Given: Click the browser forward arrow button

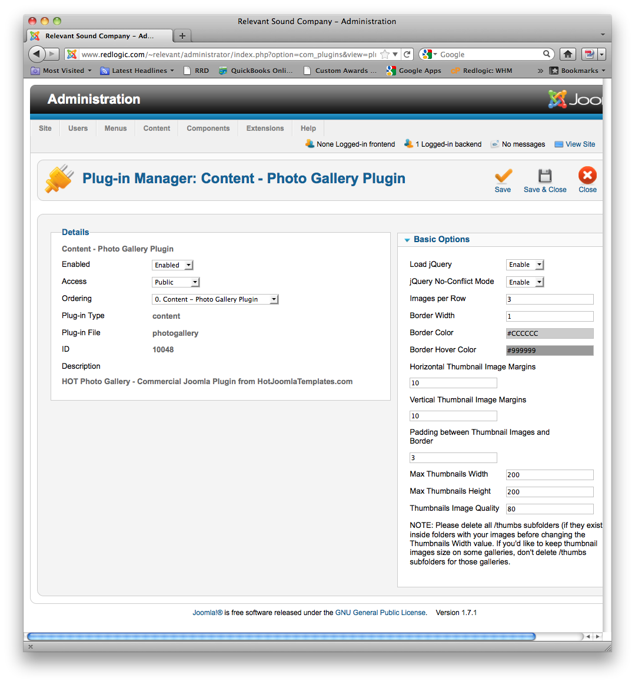Looking at the screenshot, I should pos(52,54).
